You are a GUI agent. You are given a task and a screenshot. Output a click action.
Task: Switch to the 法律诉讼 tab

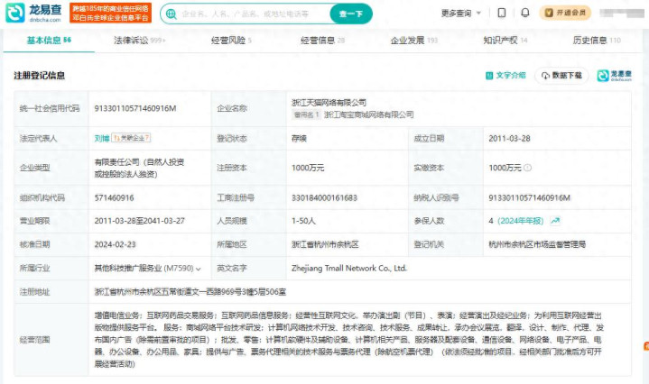139,41
